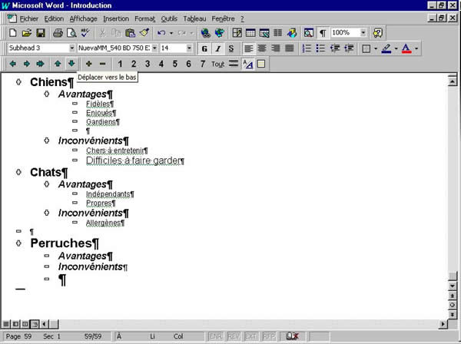Open Tables and Borders toolbar
This screenshot has width=461, height=344.
point(237,33)
